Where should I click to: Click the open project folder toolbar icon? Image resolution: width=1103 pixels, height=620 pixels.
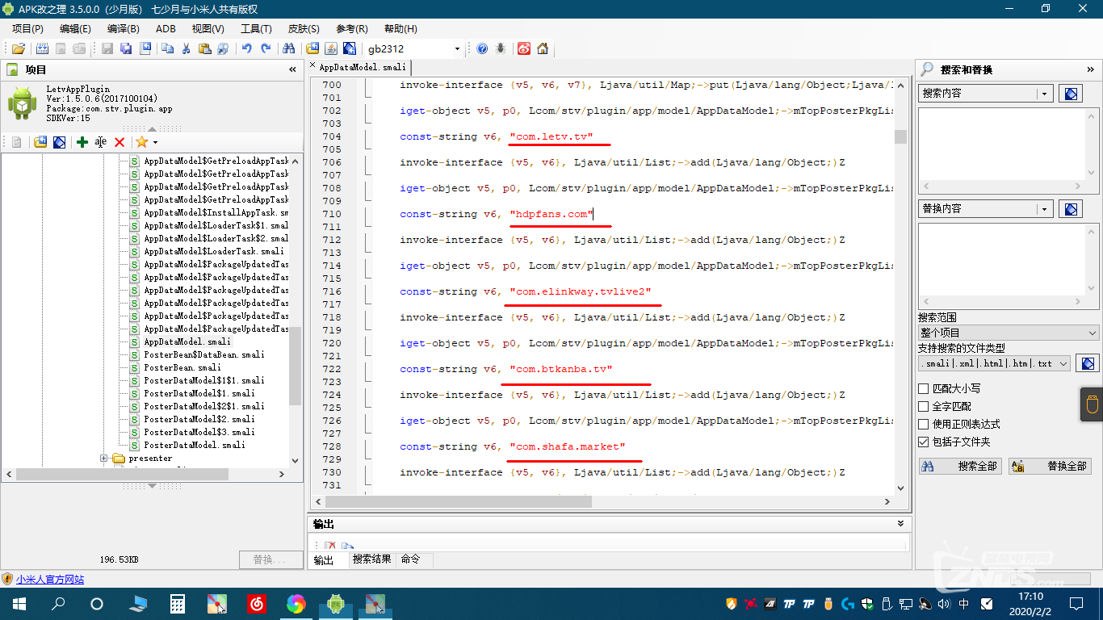tap(18, 48)
